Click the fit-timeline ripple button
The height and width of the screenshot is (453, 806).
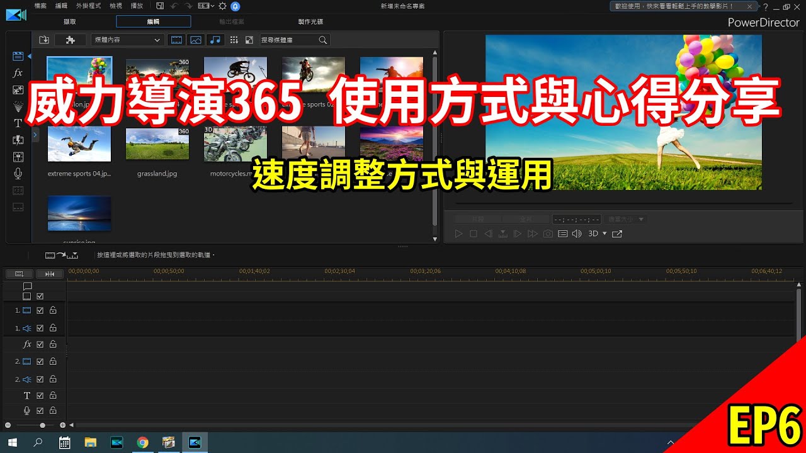point(49,274)
